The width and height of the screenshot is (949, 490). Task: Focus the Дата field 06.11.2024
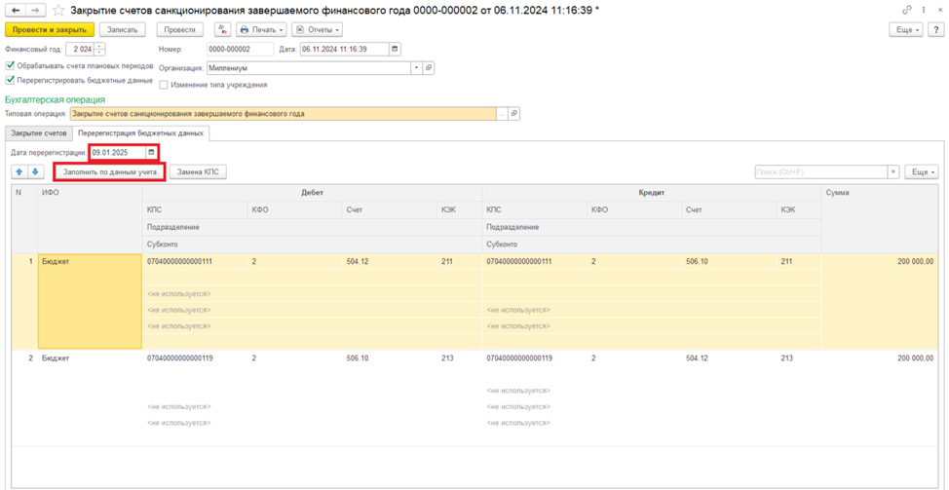click(x=345, y=49)
